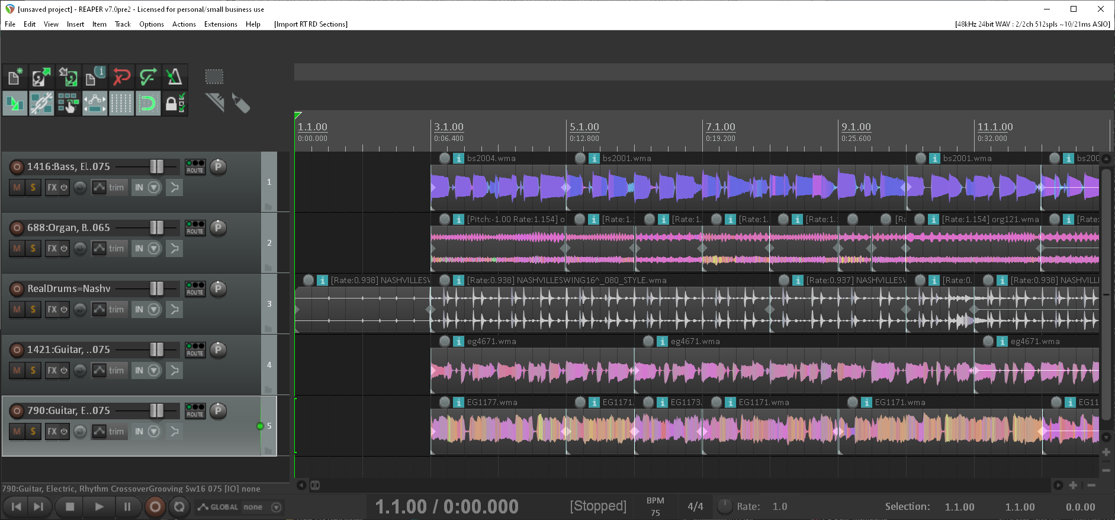Arm record on 688:Organ track
The height and width of the screenshot is (520, 1115).
[x=17, y=228]
